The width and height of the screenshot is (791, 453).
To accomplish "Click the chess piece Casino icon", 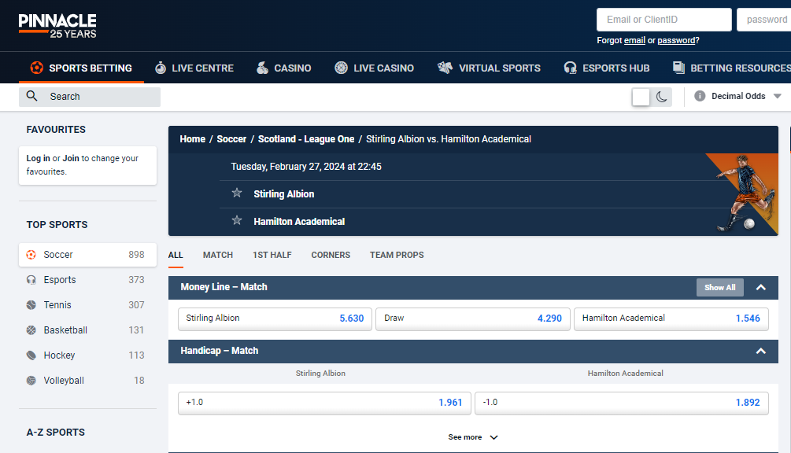I will coord(262,68).
